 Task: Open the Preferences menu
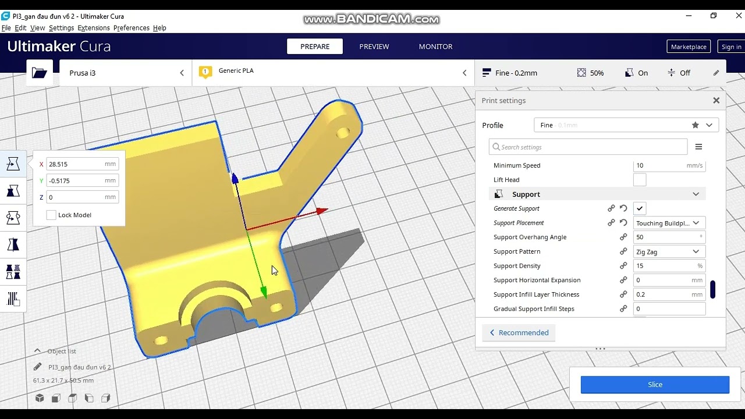pyautogui.click(x=132, y=28)
